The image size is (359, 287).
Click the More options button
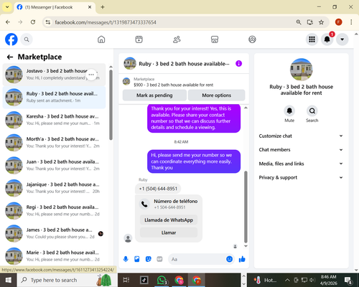click(217, 95)
